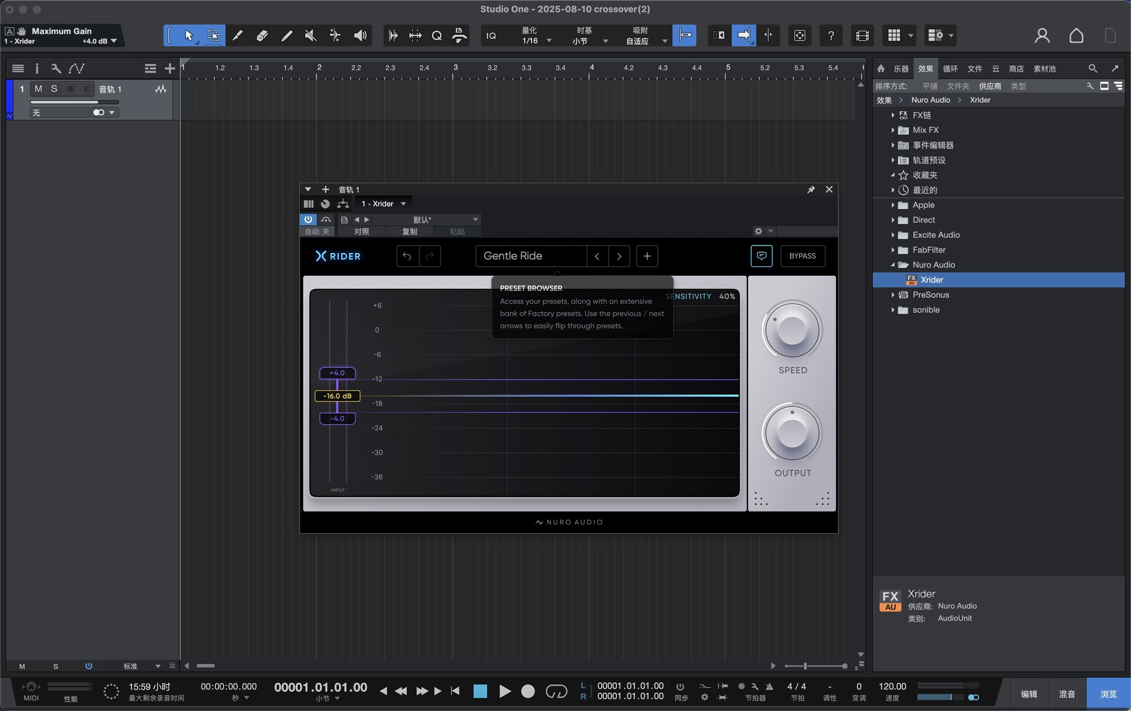
Task: Toggle metronome icon in transport
Action: (x=769, y=686)
